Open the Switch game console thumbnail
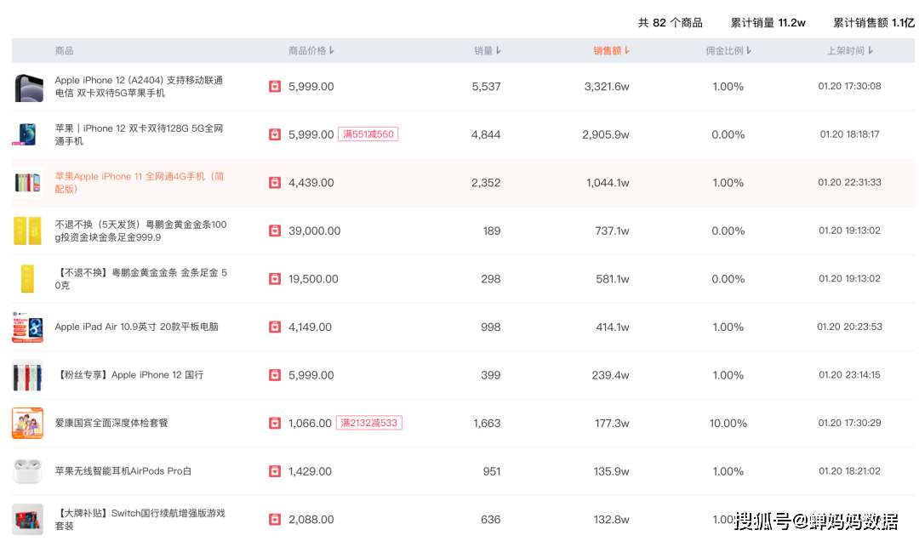The image size is (919, 541). point(27,519)
